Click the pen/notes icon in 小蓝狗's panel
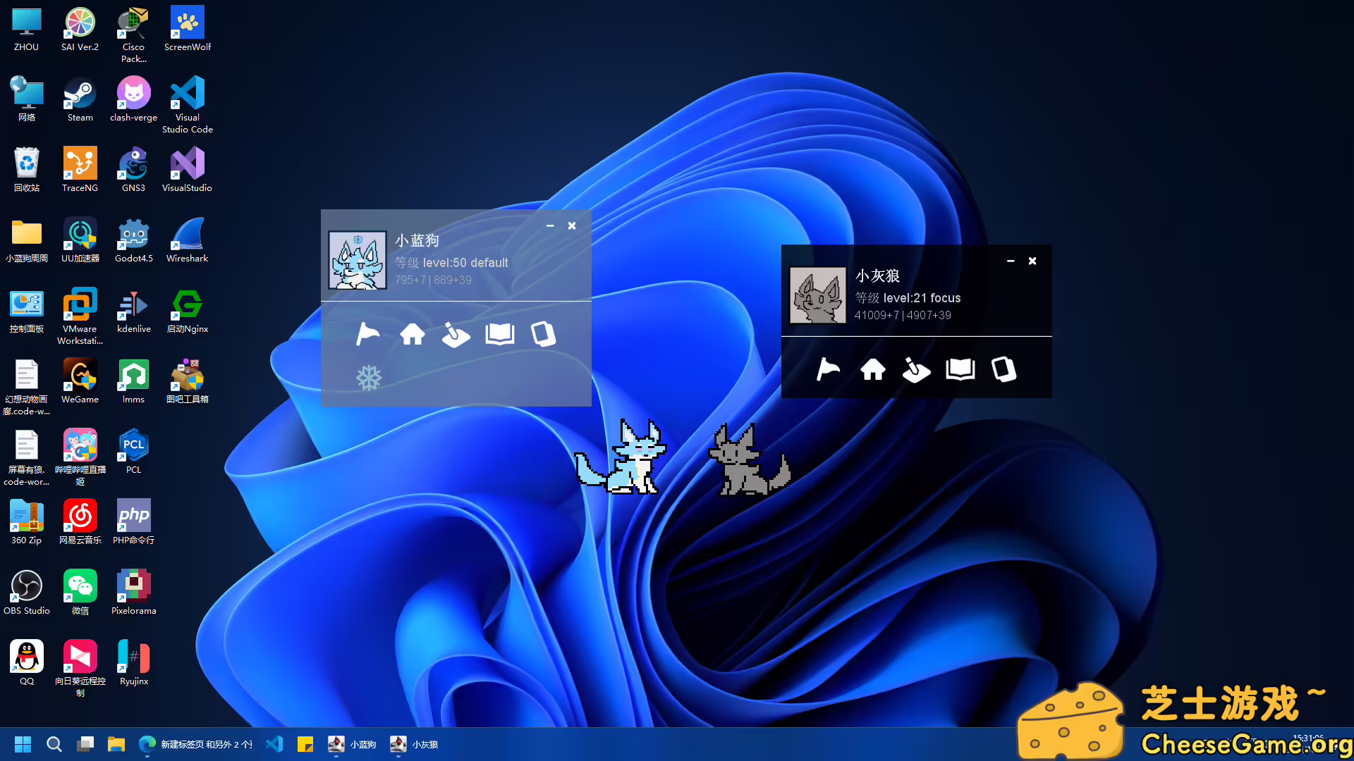The image size is (1354, 761). pos(456,335)
